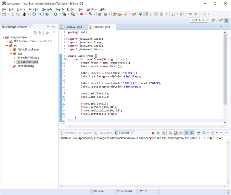Toggle Block Selection Mode icon
The width and height of the screenshot is (231, 195).
161,14
